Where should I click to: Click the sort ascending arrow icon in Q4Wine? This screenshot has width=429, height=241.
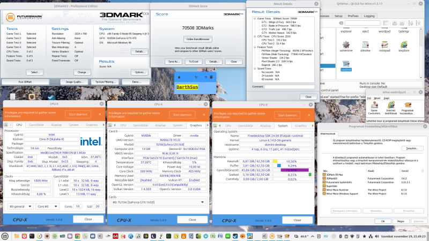(x=418, y=23)
